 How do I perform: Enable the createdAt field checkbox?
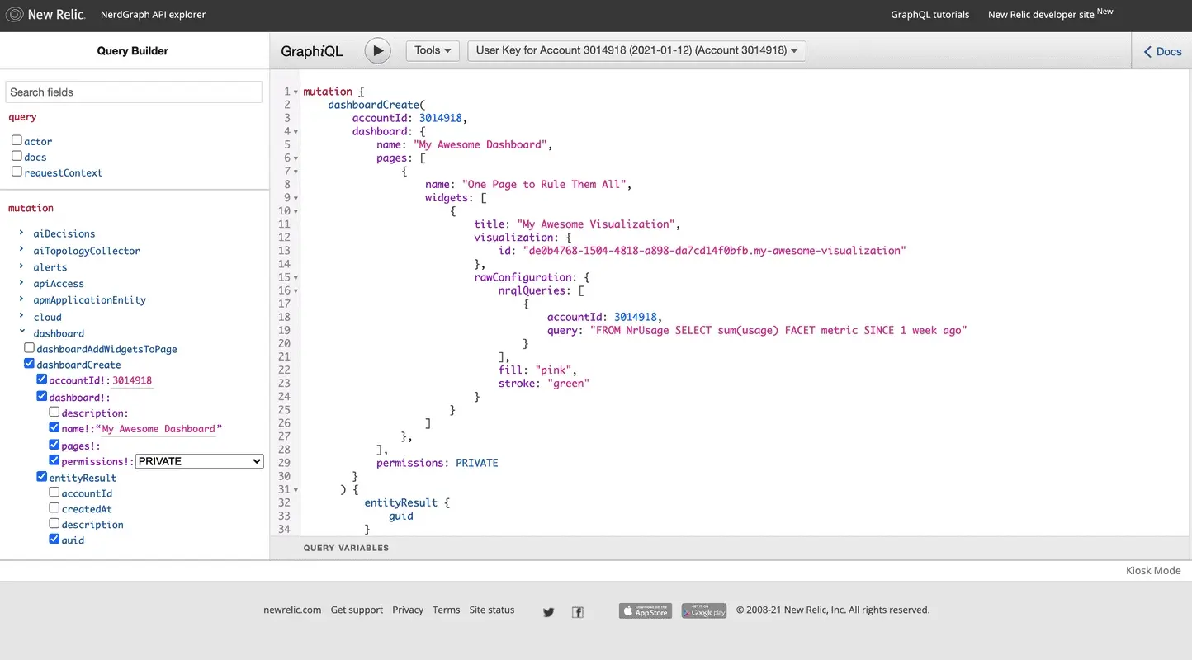(x=54, y=508)
